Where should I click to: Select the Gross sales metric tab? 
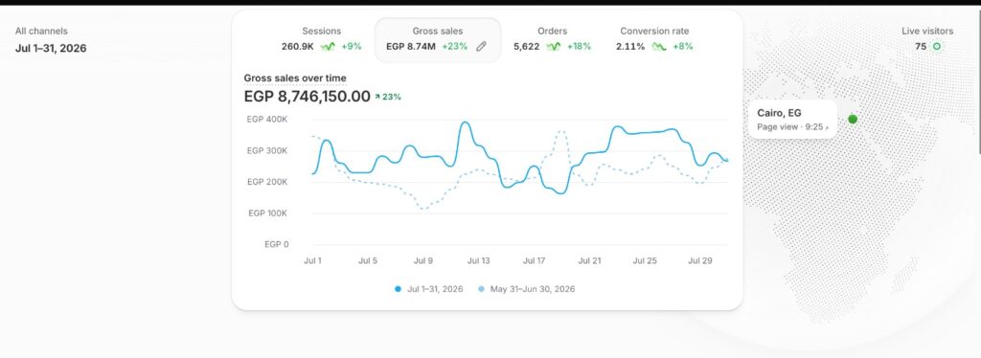[437, 40]
